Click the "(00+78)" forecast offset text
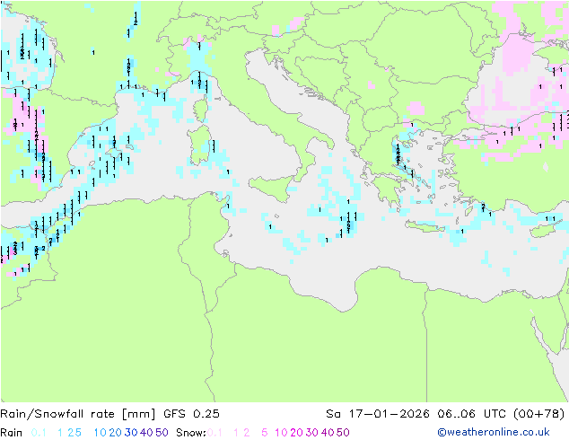This screenshot has height=440, width=569. pyautogui.click(x=539, y=414)
